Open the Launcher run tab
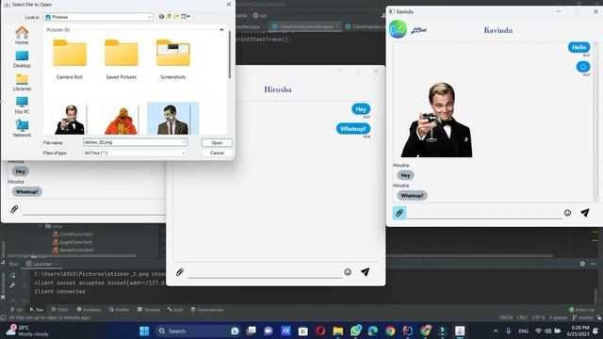Viewport: 603px width, 339px height. tap(41, 264)
